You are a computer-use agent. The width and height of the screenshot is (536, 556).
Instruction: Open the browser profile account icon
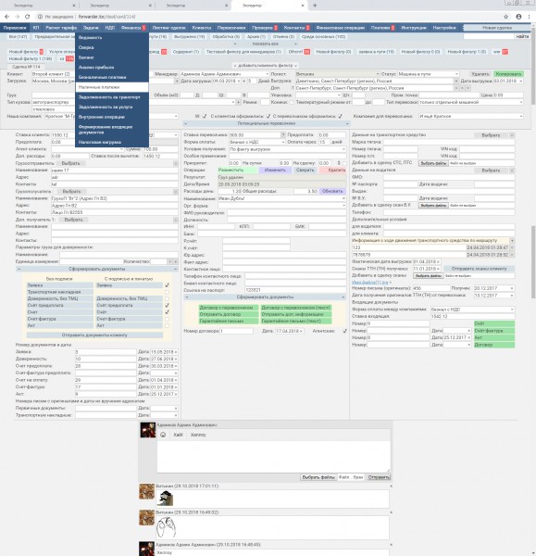[x=518, y=17]
